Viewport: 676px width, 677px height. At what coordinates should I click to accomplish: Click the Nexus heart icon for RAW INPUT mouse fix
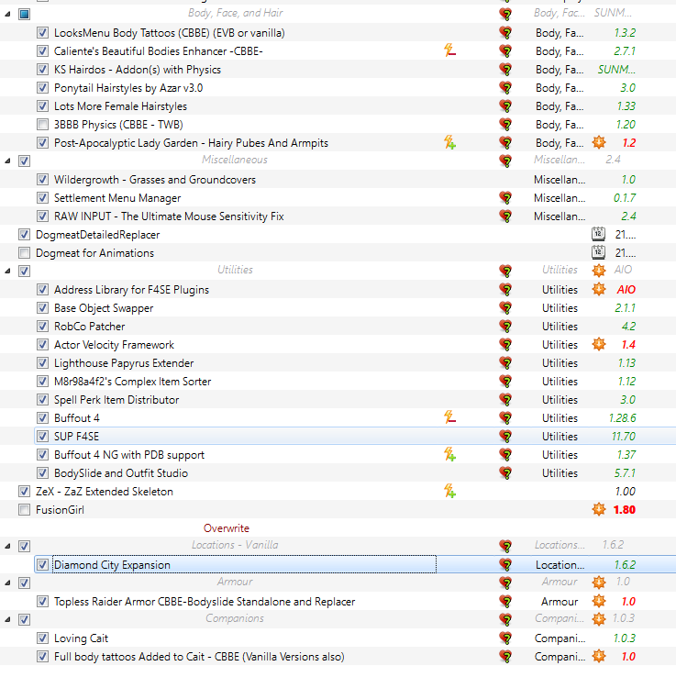click(x=505, y=216)
